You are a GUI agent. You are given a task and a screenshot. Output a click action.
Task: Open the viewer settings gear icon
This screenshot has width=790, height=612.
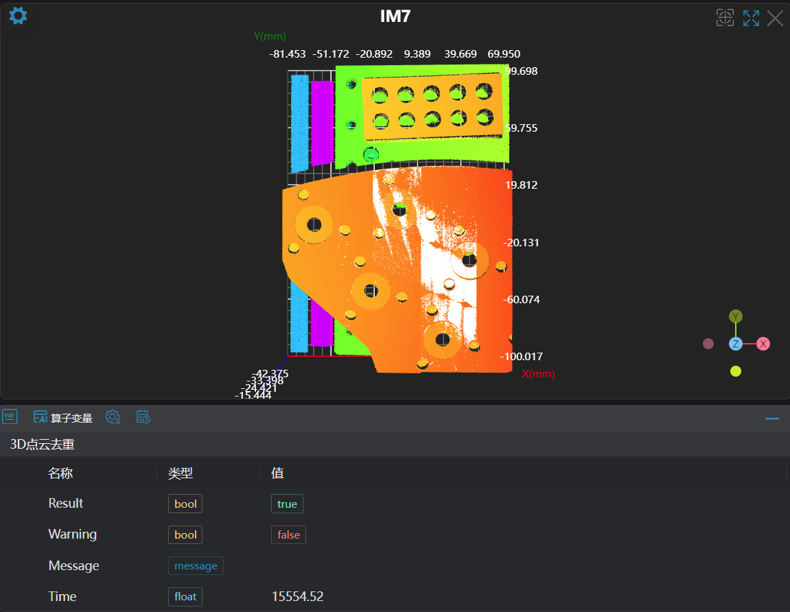click(18, 16)
